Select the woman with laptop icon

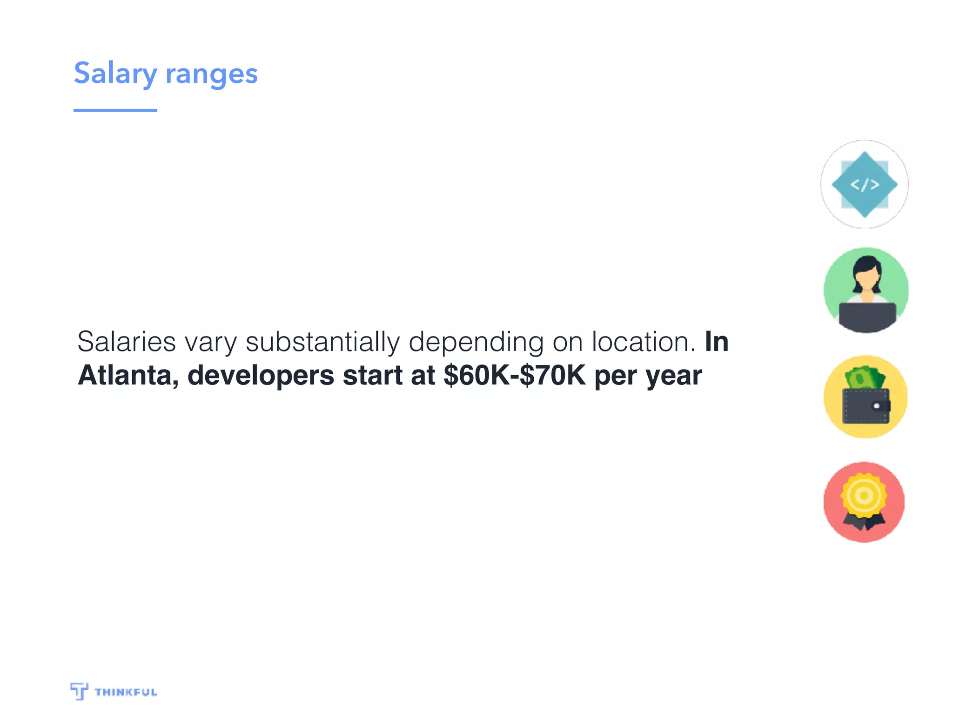click(866, 290)
